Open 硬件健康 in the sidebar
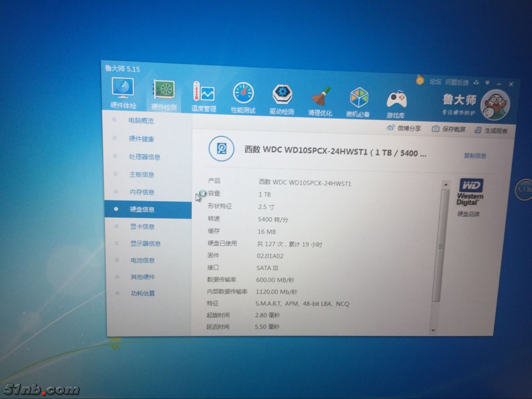The height and width of the screenshot is (399, 532). pos(141,139)
